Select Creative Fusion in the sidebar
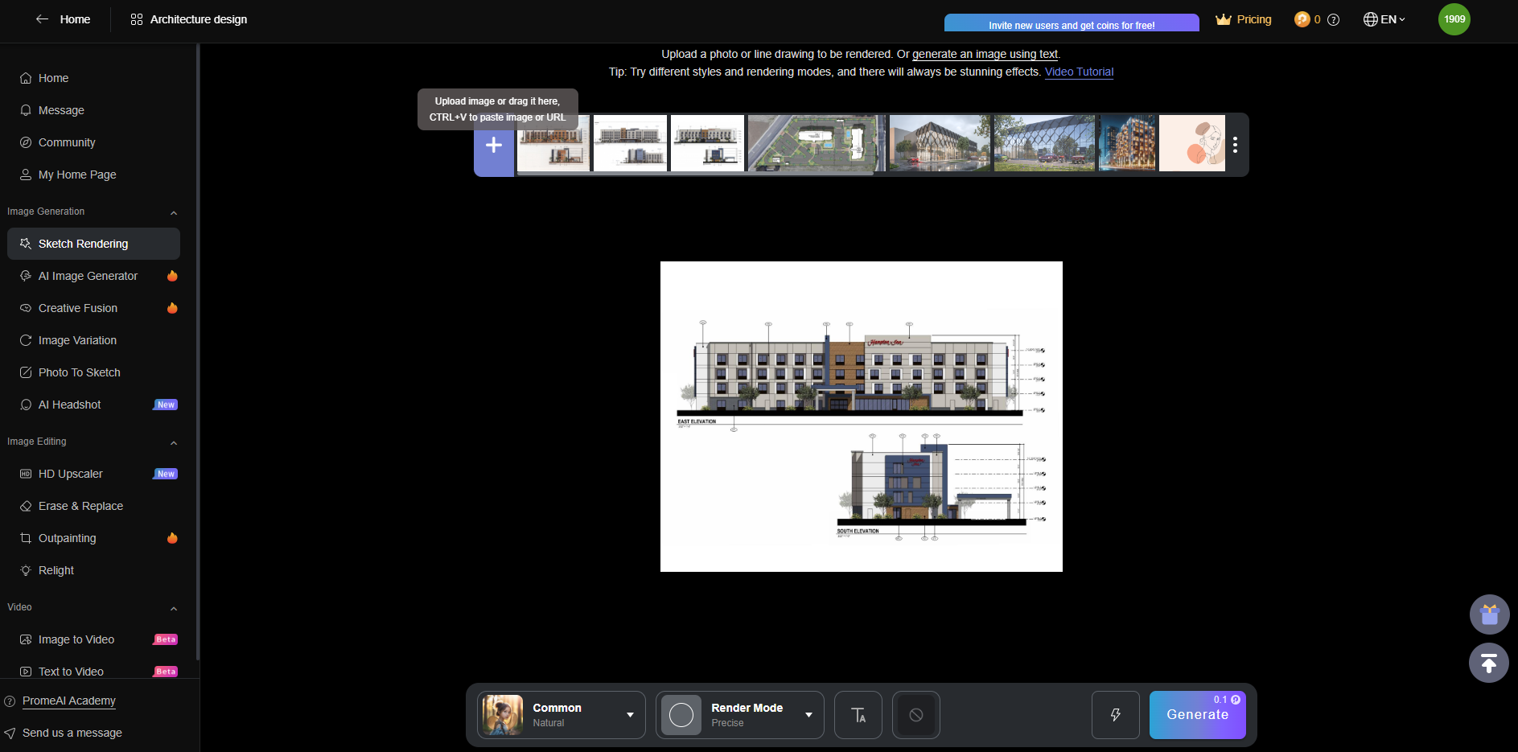The height and width of the screenshot is (752, 1518). click(77, 307)
